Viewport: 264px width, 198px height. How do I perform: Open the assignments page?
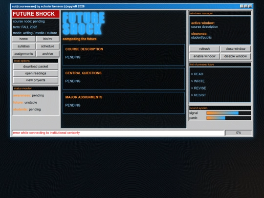pyautogui.click(x=23, y=54)
